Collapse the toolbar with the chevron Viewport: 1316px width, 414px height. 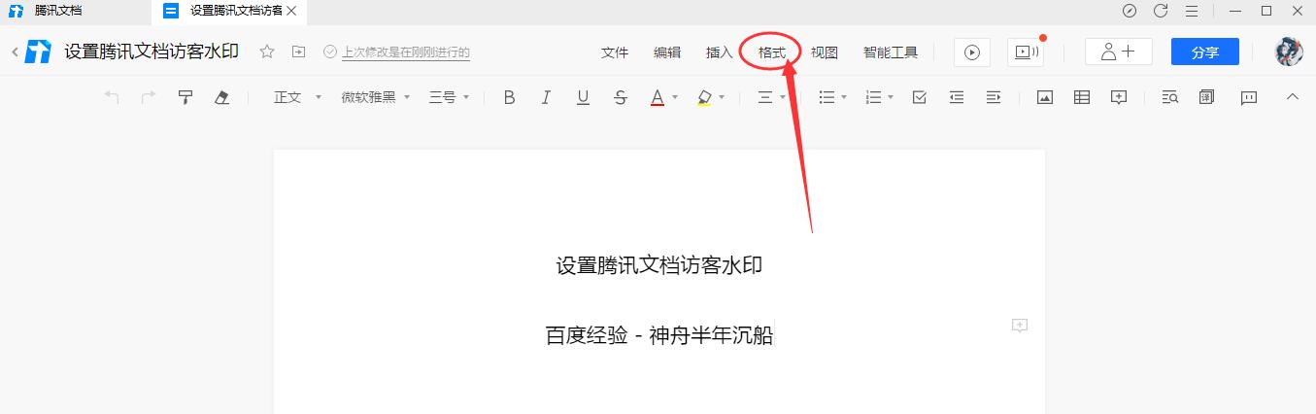[1292, 96]
